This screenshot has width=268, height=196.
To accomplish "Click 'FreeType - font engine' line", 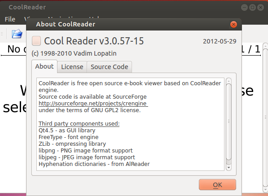I will coord(68,137).
